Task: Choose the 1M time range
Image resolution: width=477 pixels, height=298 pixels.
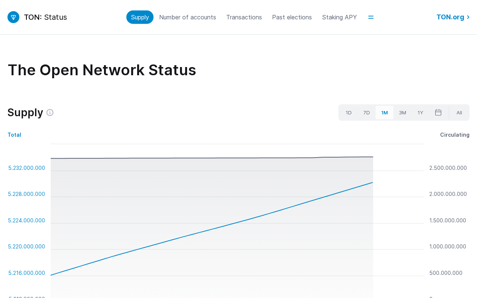Action: tap(385, 112)
